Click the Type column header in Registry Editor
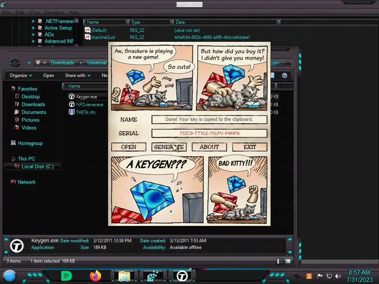 [150, 22]
